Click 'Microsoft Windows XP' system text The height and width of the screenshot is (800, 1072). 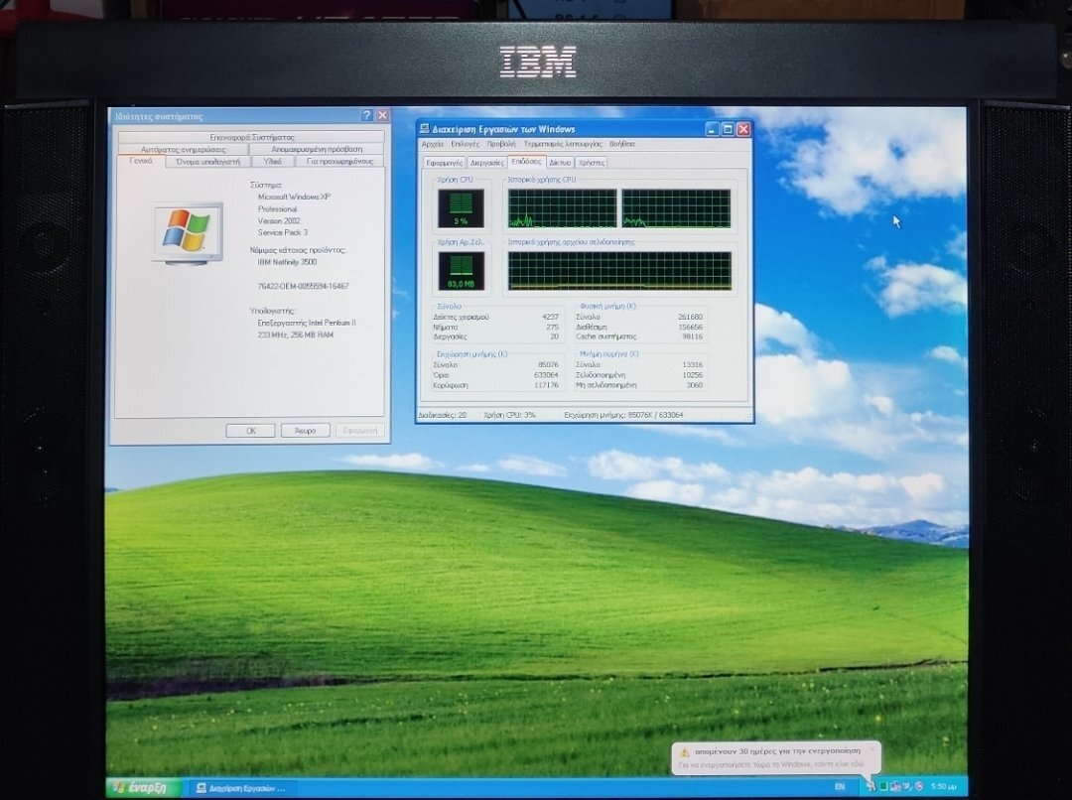tap(294, 197)
